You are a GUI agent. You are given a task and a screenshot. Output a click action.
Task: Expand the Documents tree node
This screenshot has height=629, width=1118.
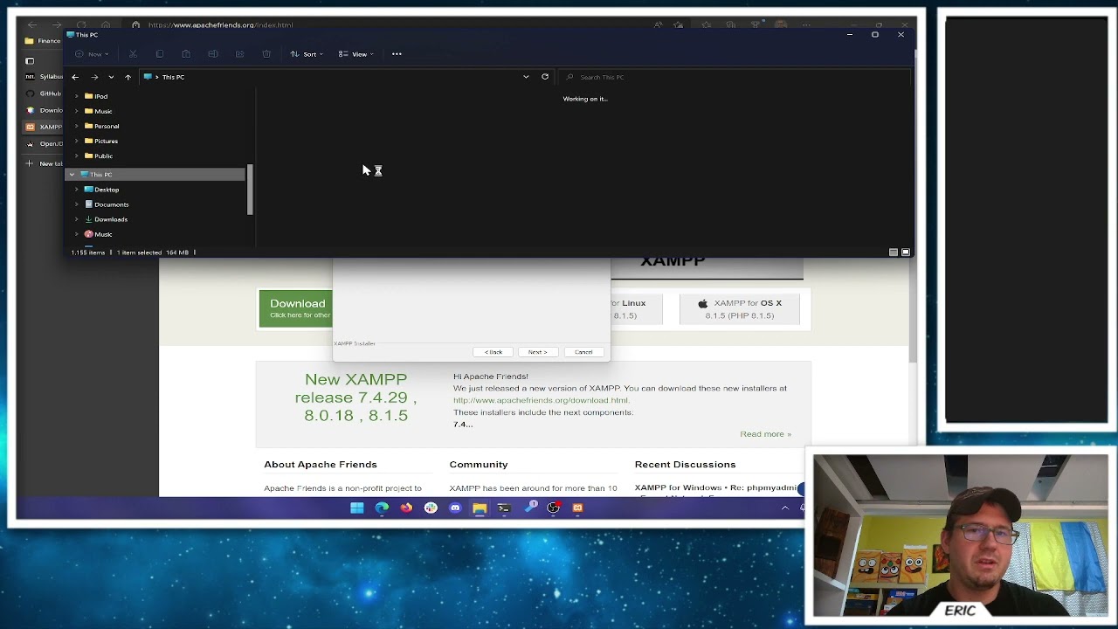77,204
